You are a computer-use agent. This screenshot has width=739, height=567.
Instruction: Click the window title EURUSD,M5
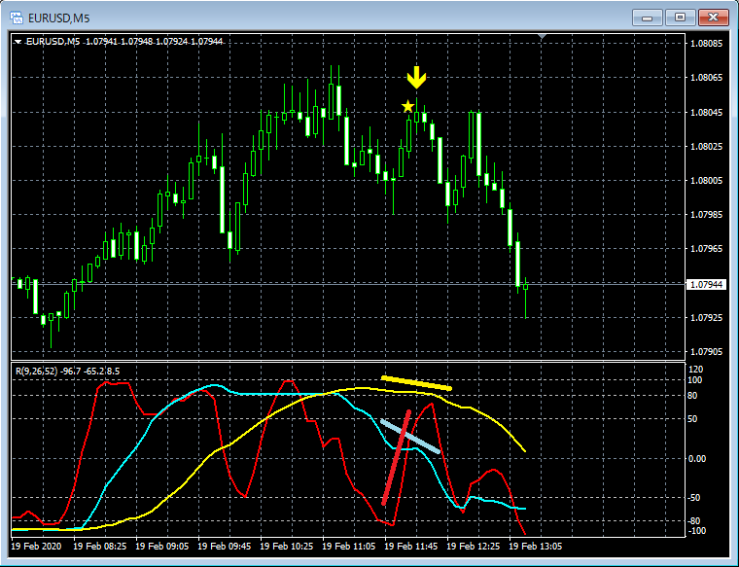(x=59, y=18)
